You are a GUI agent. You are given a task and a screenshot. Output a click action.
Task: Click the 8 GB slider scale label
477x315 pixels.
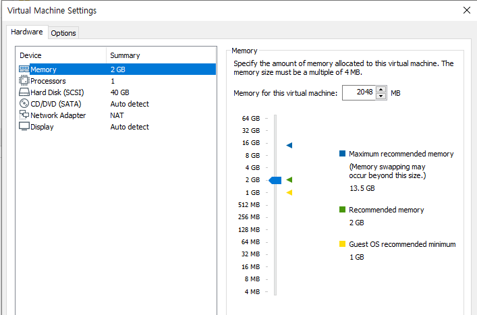pyautogui.click(x=252, y=155)
